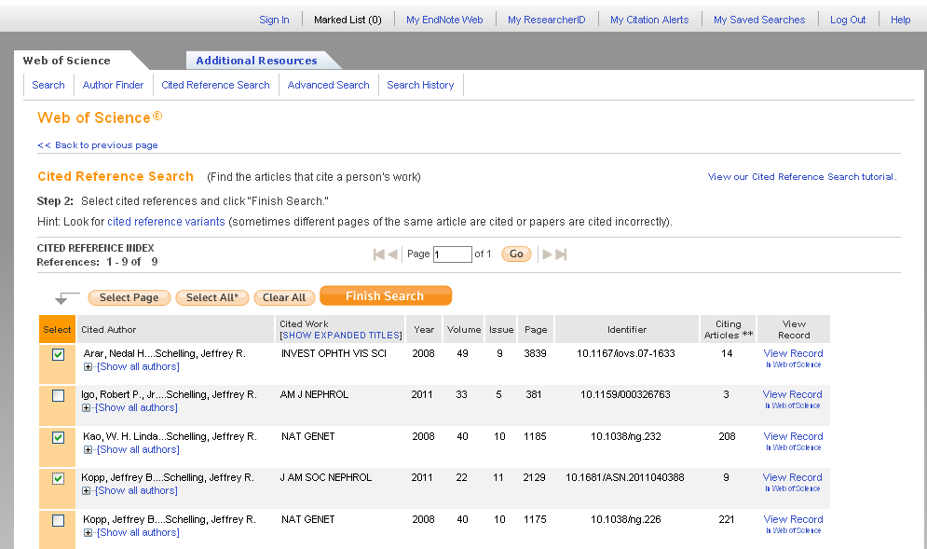The width and height of the screenshot is (927, 549).
Task: Click citing articles count 221
Action: [x=727, y=519]
